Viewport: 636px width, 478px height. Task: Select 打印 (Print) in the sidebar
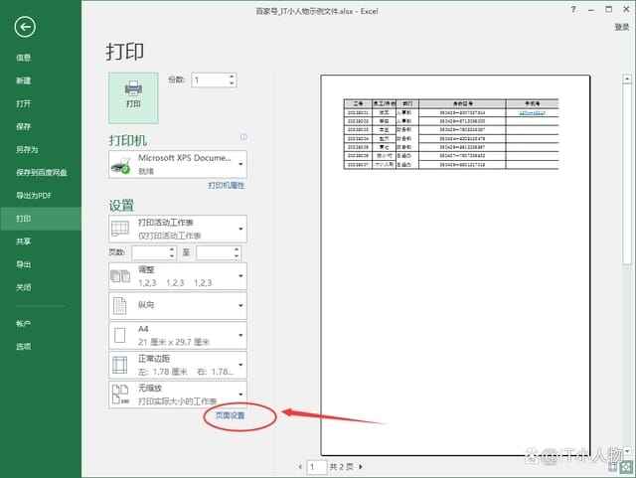pos(41,219)
